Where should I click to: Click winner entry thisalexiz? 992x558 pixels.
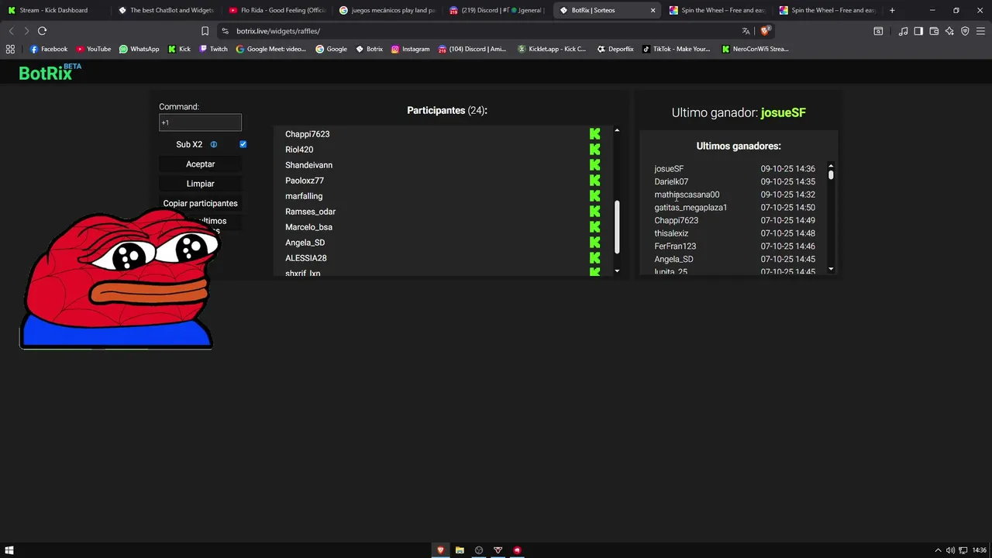point(671,233)
